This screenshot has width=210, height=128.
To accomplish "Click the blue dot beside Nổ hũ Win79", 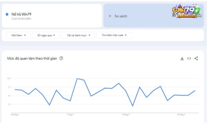I will click(x=7, y=14).
